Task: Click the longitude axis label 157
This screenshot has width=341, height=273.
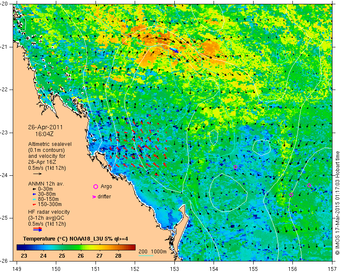Action: [332, 269]
